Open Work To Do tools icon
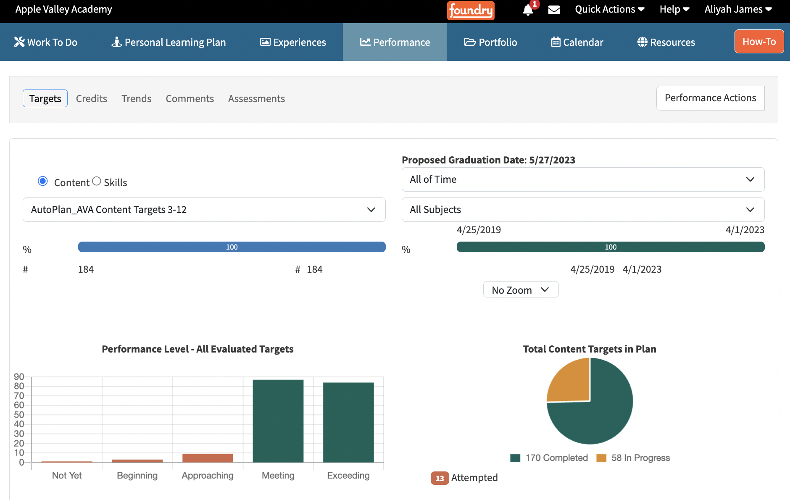 click(19, 42)
